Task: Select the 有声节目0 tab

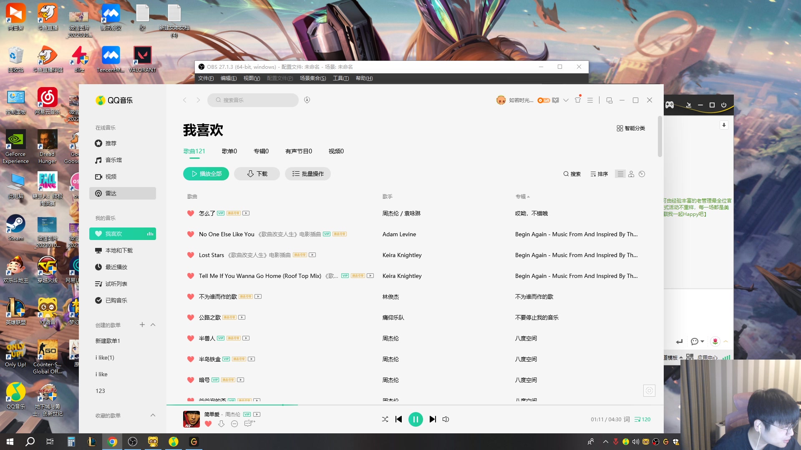Action: [299, 151]
